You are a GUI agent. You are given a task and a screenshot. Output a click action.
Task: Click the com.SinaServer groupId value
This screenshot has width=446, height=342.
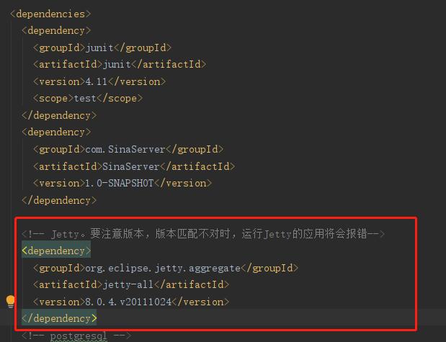125,149
